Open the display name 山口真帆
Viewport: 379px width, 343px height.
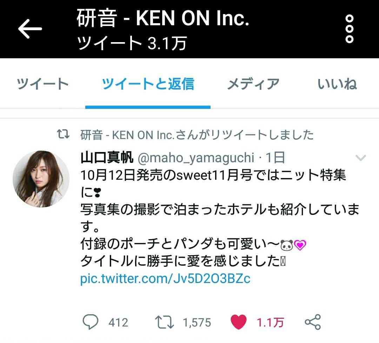click(x=107, y=157)
